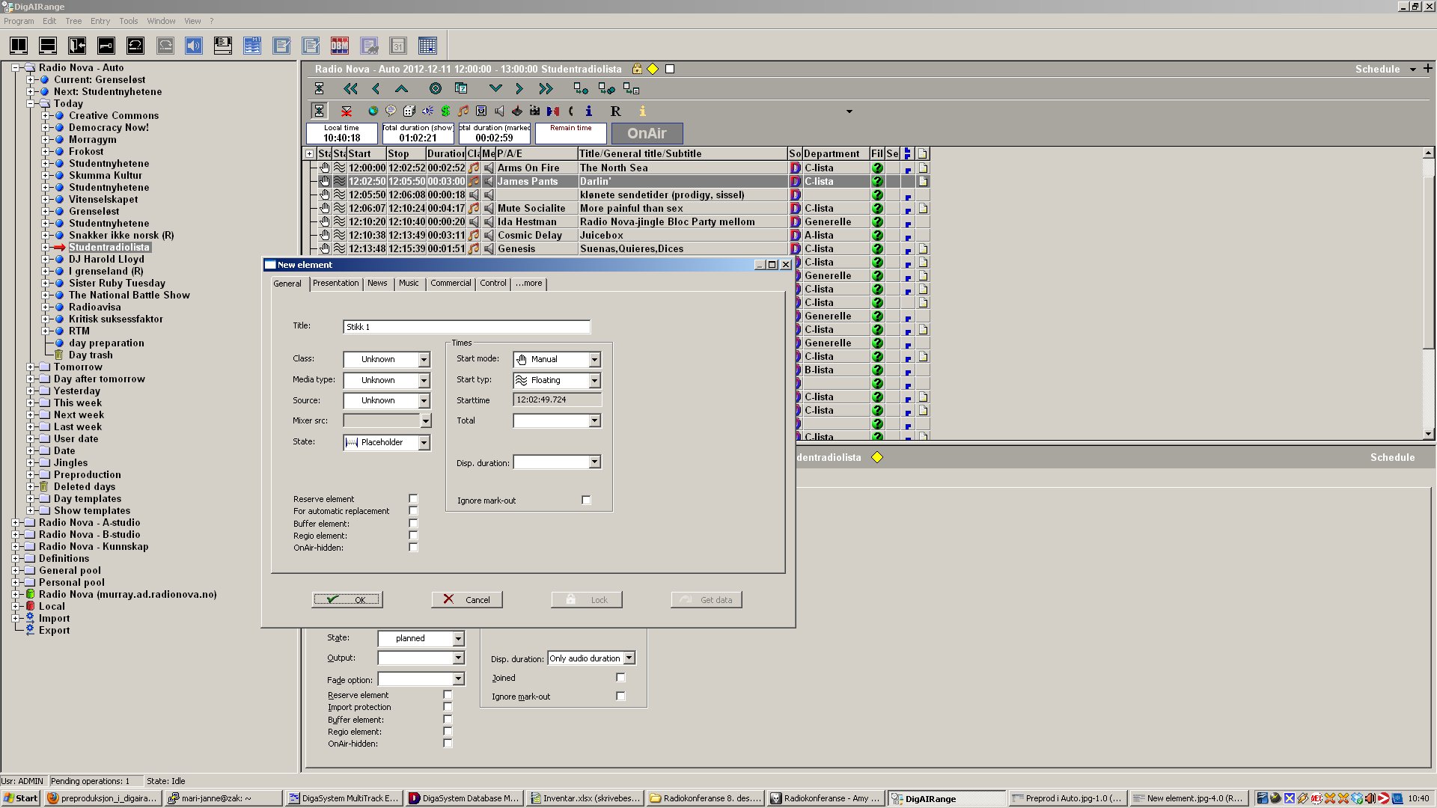Click the bold R icon in filter toolbar
This screenshot has height=808, width=1437.
pos(615,111)
